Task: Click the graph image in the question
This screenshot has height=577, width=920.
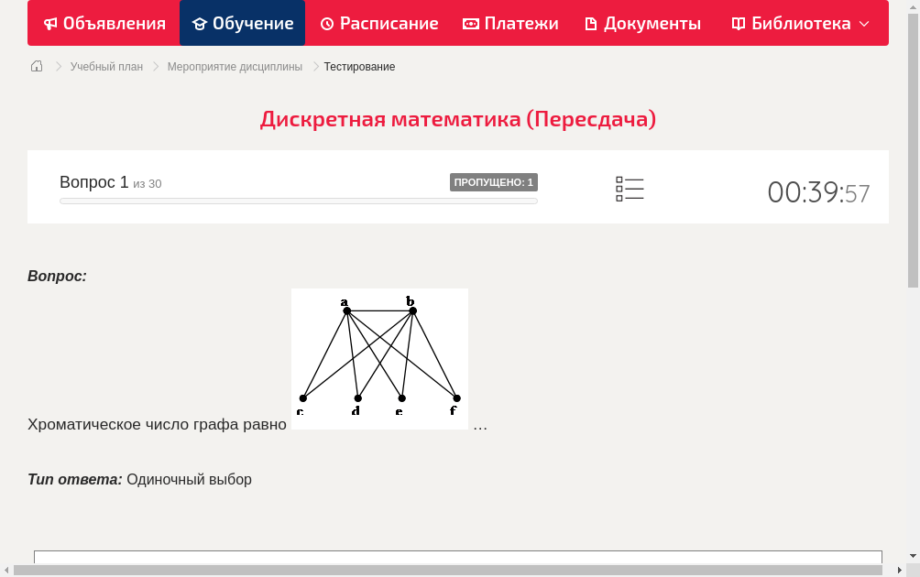Action: pyautogui.click(x=379, y=358)
